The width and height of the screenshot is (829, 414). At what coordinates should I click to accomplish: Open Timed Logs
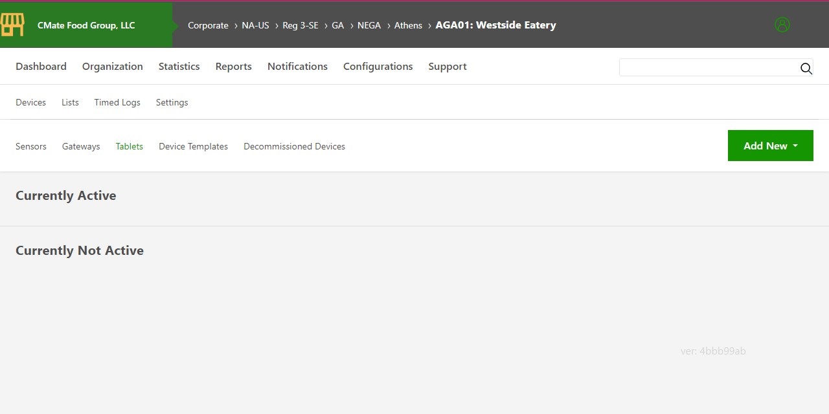117,102
